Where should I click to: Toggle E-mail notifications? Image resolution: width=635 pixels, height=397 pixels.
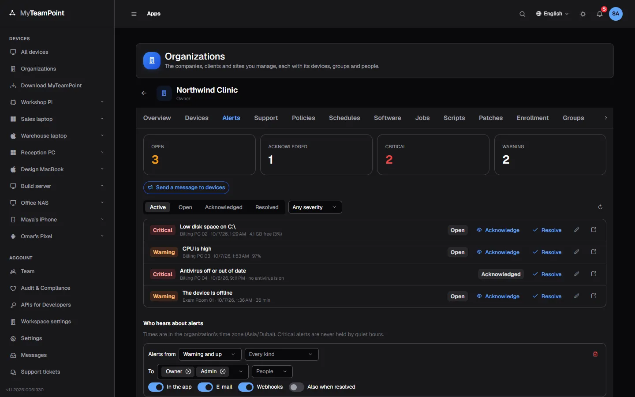(205, 387)
